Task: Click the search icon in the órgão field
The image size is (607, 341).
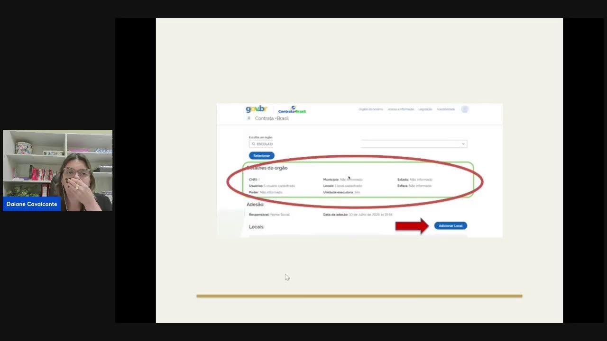Action: [x=254, y=144]
